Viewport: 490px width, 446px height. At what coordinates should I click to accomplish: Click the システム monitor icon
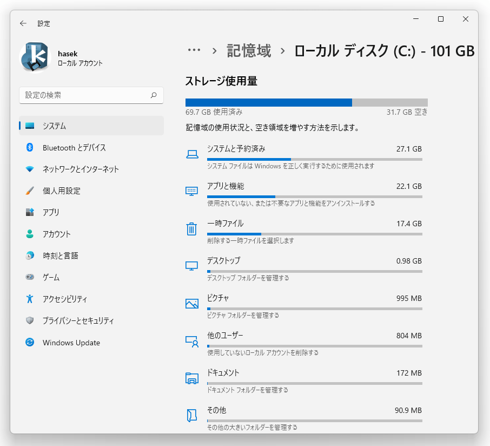tap(30, 126)
